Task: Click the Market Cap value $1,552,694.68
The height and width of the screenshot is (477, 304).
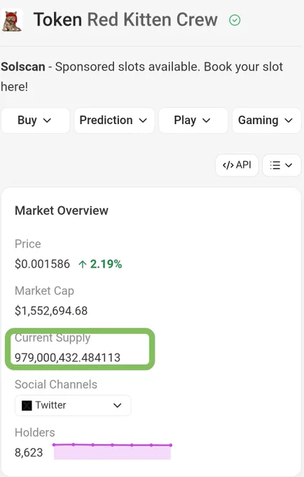Action: (51, 311)
